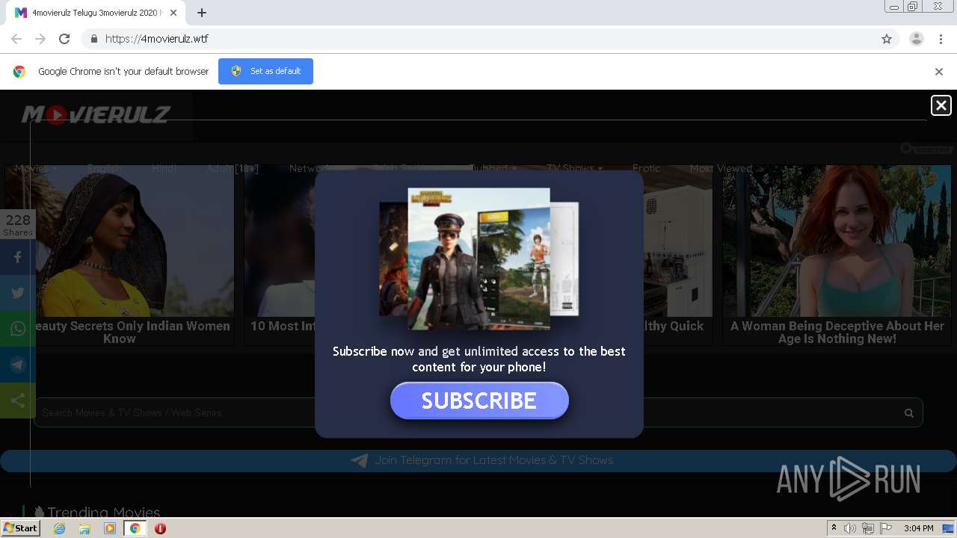Click the 3:04 PM clock
The width and height of the screenshot is (957, 538).
click(x=918, y=528)
